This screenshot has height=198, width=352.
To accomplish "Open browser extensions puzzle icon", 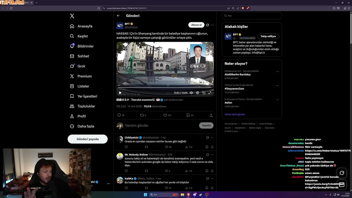I will (334, 8).
